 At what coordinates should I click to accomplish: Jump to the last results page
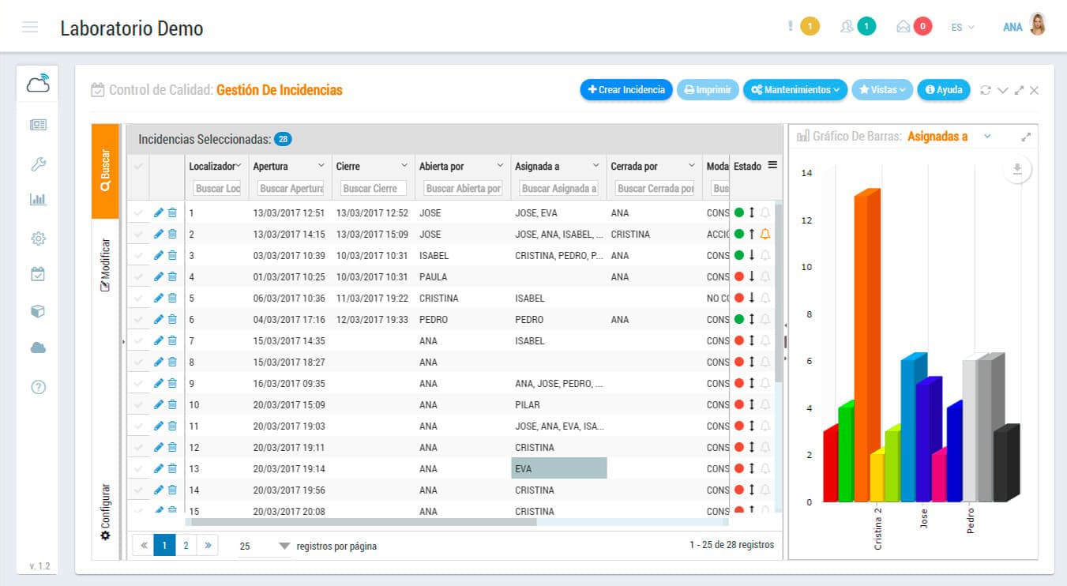(x=208, y=545)
